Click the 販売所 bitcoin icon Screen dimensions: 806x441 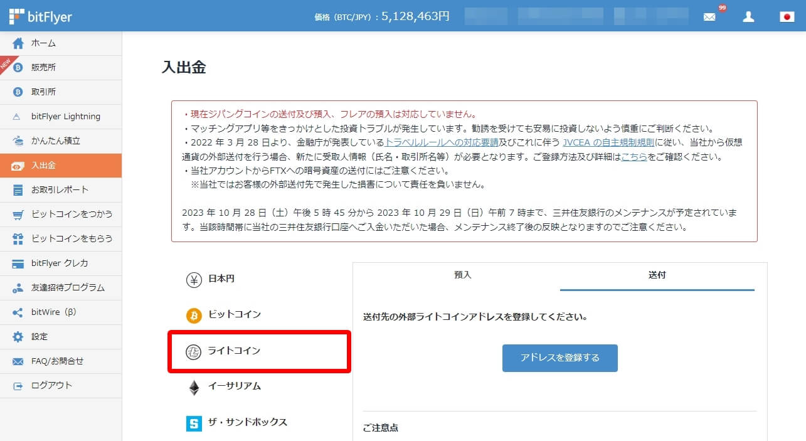pos(18,68)
